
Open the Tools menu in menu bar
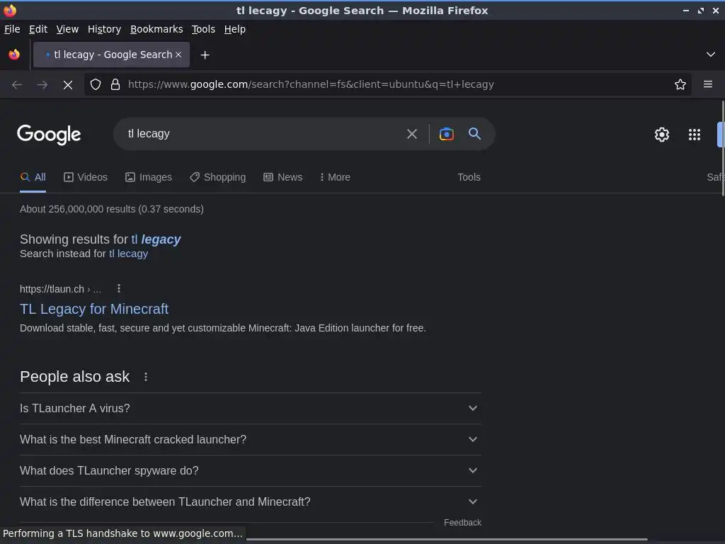coord(203,29)
